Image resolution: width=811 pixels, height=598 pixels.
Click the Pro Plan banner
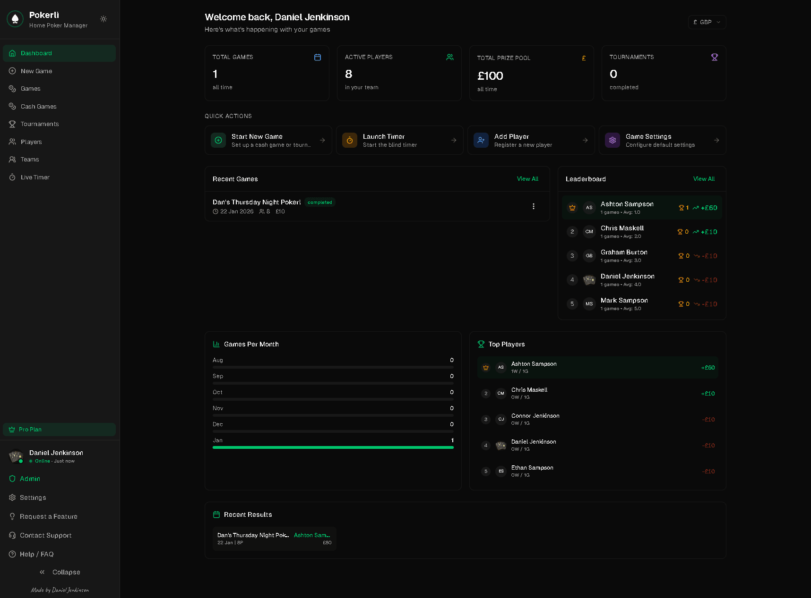coord(59,429)
